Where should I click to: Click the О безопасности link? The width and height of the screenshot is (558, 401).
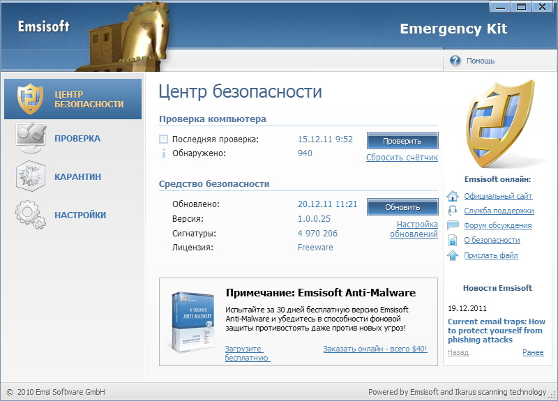pos(492,240)
